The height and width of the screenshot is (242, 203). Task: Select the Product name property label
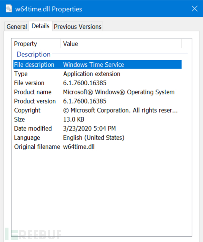[x=33, y=92]
